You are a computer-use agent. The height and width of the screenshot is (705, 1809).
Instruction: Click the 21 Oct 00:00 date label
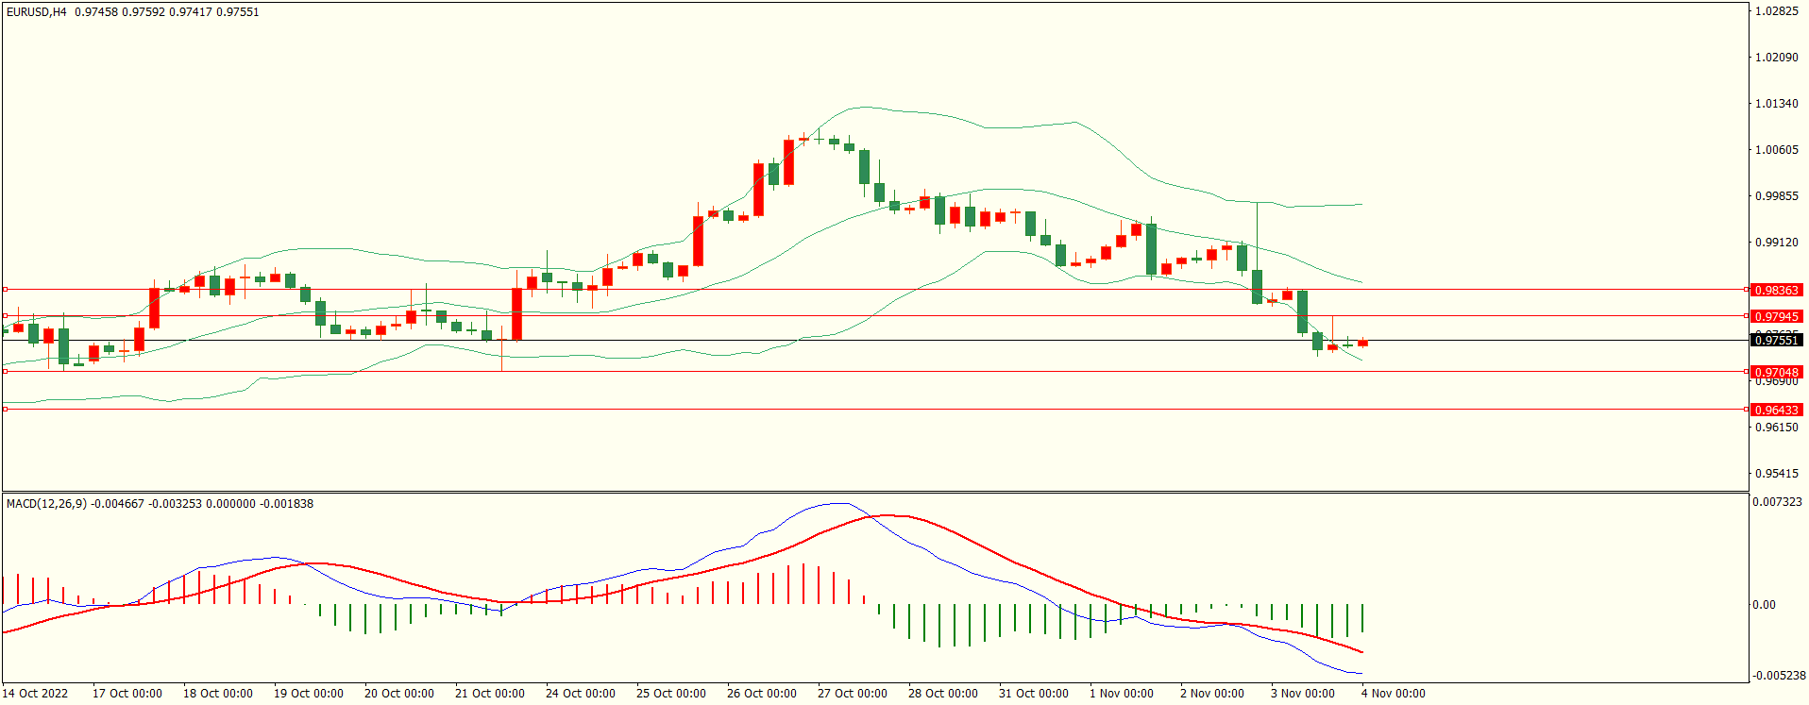click(489, 694)
